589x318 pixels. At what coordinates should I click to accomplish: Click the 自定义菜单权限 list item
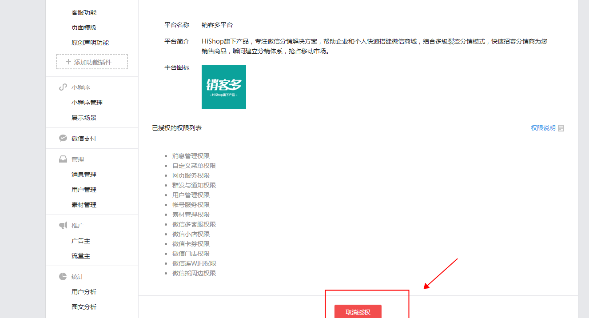[x=194, y=166]
